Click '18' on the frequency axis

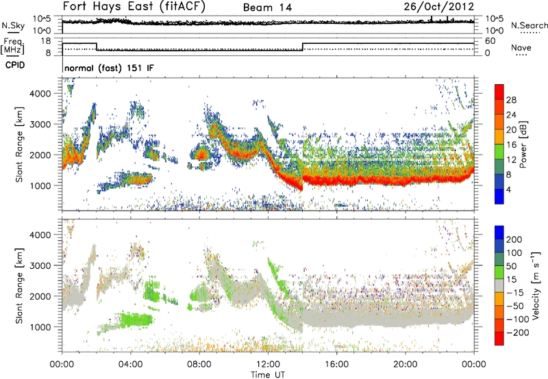click(45, 41)
